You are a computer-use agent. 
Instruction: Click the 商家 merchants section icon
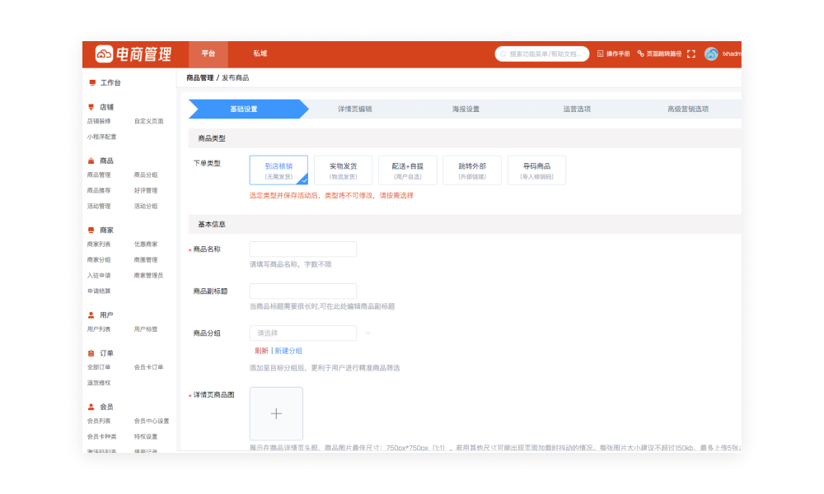tap(93, 230)
